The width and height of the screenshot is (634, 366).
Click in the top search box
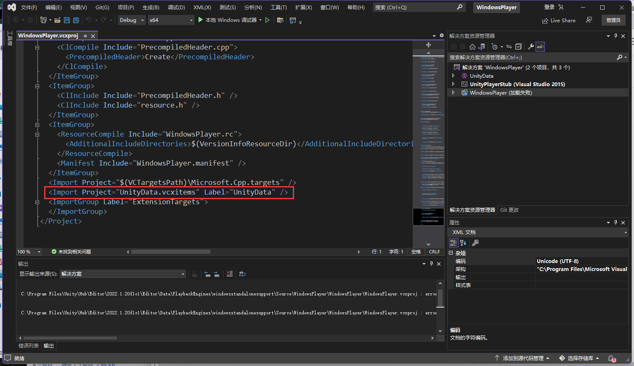[419, 7]
